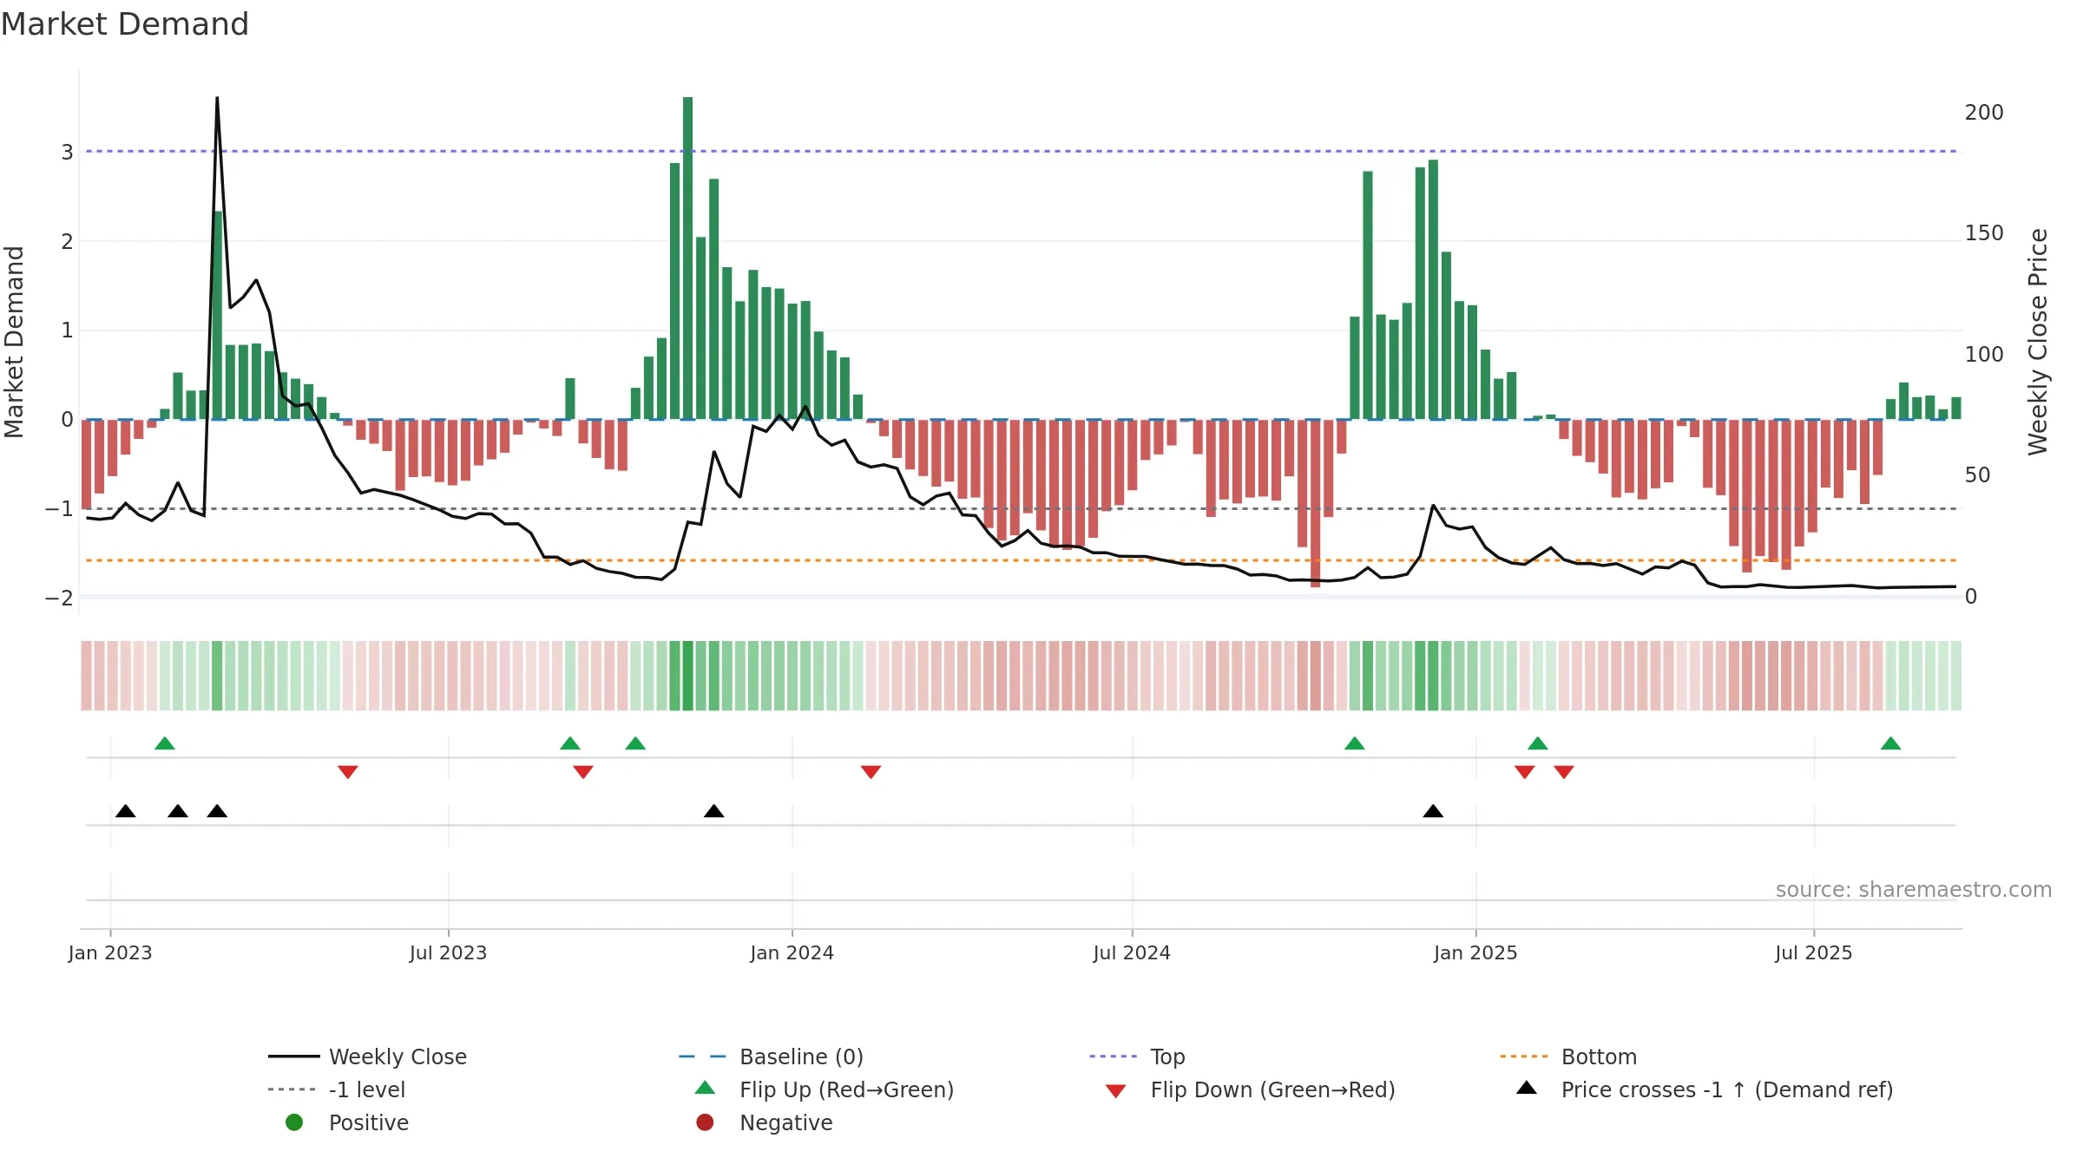This screenshot has height=1171, width=2083.
Task: Click the 'Jul 2024' x-axis label
Action: [1132, 952]
